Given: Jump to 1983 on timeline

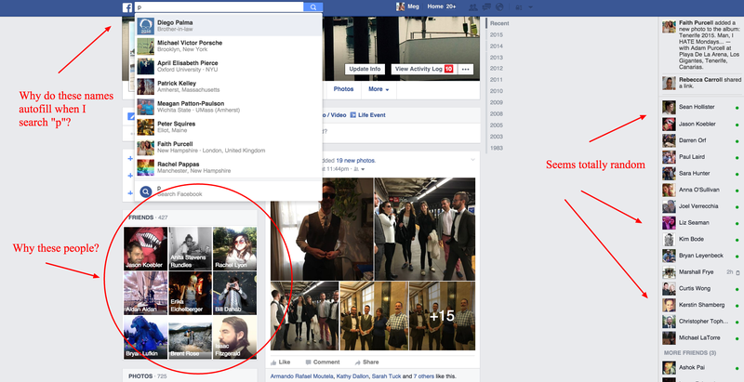Looking at the screenshot, I should (497, 148).
